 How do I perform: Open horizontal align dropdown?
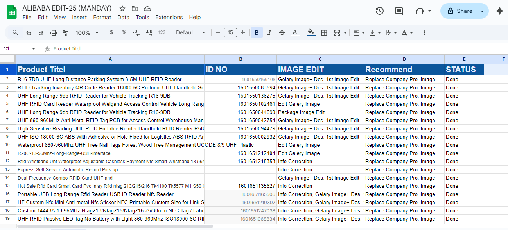tap(359, 33)
